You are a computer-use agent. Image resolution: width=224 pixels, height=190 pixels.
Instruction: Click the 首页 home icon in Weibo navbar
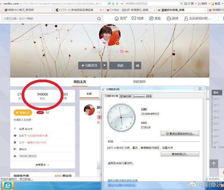117,19
